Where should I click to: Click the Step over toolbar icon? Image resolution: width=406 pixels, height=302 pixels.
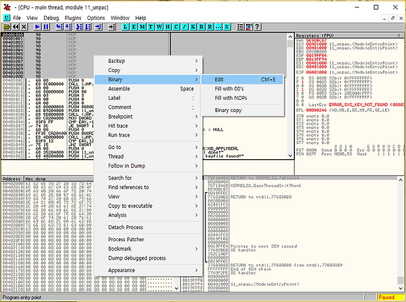[x=68, y=26]
